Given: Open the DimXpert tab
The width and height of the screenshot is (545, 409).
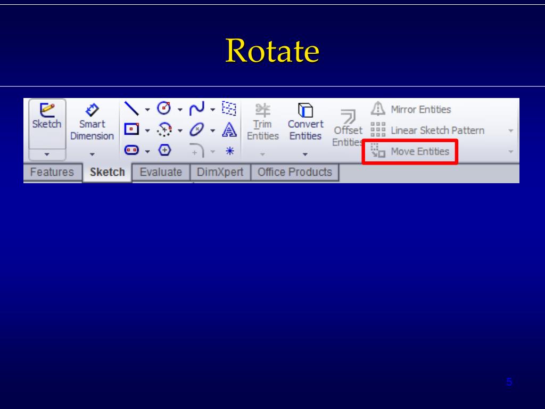Looking at the screenshot, I should coord(220,172).
